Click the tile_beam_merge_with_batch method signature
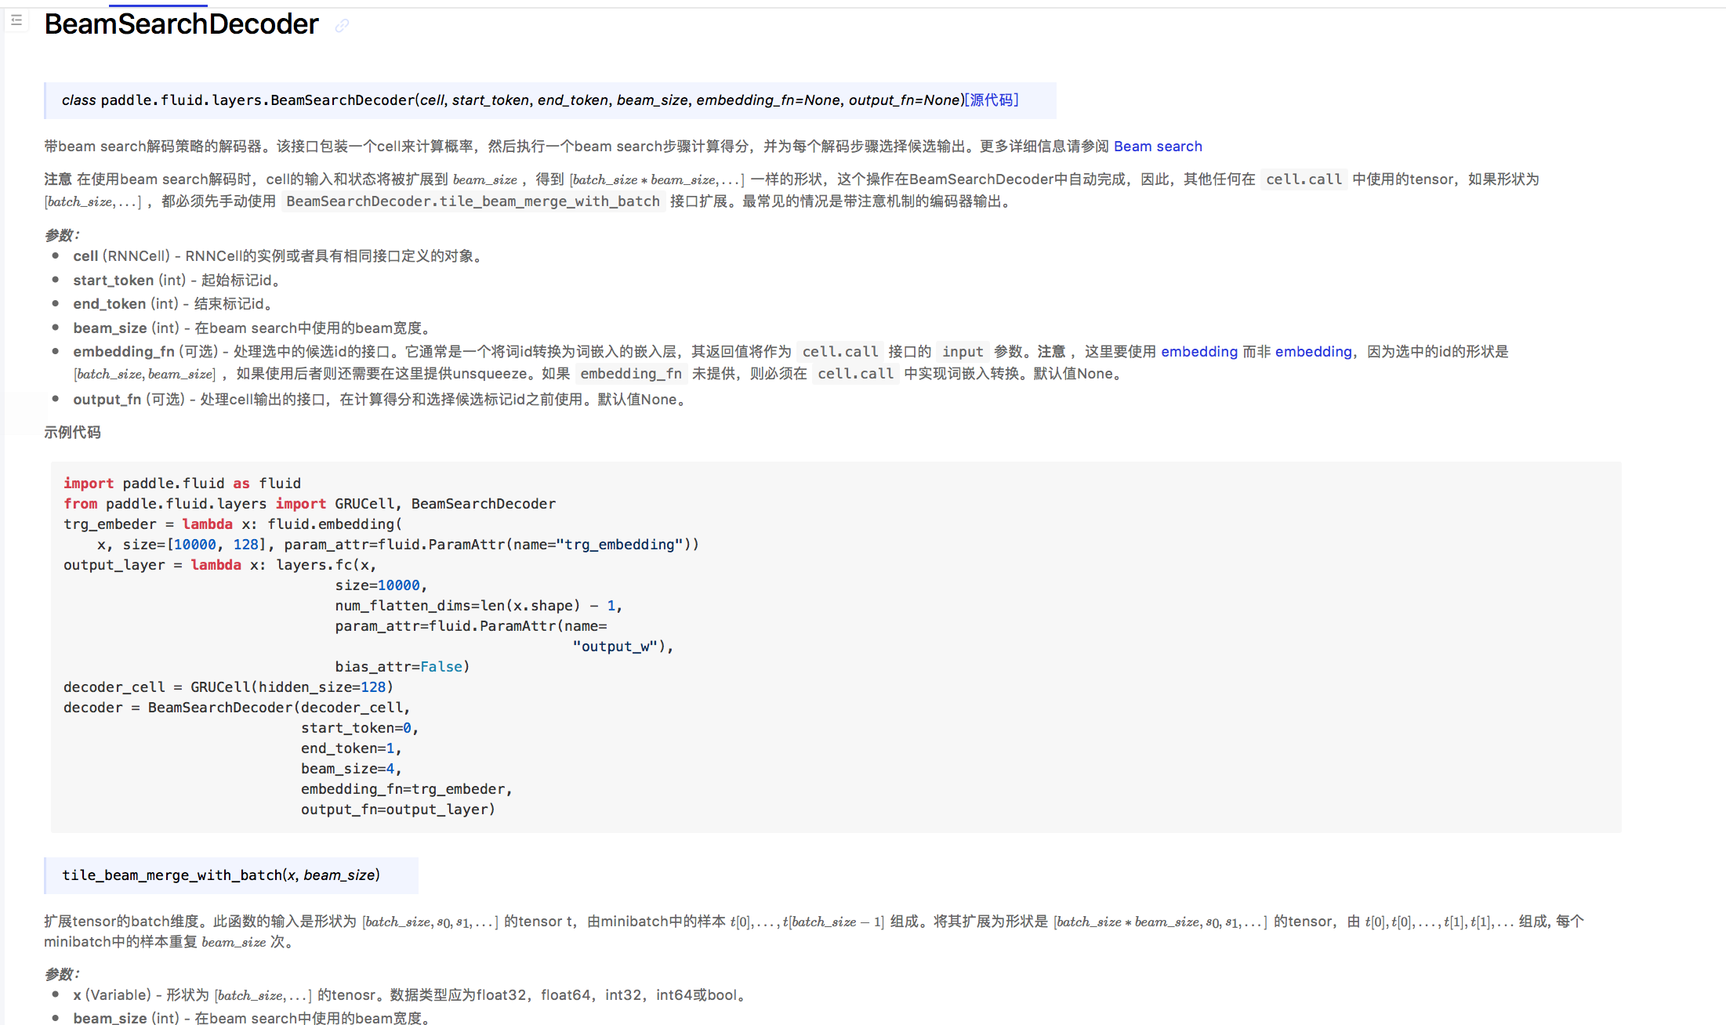The image size is (1726, 1025). click(221, 875)
